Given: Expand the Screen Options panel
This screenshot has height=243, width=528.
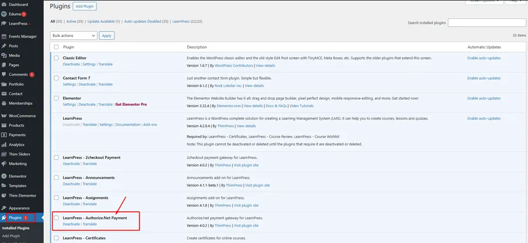Looking at the screenshot, I should click(487, 1).
